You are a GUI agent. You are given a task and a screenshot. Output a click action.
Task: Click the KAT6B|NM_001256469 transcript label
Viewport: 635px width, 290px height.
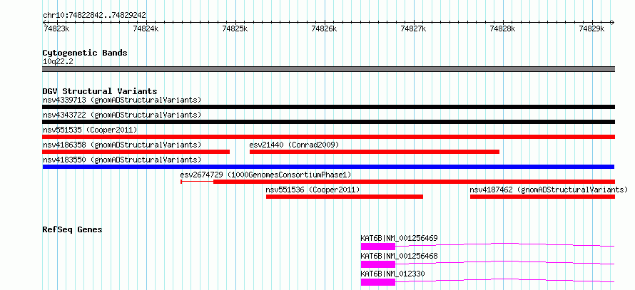tap(400, 238)
